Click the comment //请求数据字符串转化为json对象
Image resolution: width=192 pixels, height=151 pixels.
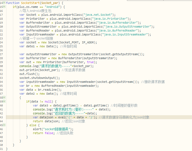click(x=124, y=117)
